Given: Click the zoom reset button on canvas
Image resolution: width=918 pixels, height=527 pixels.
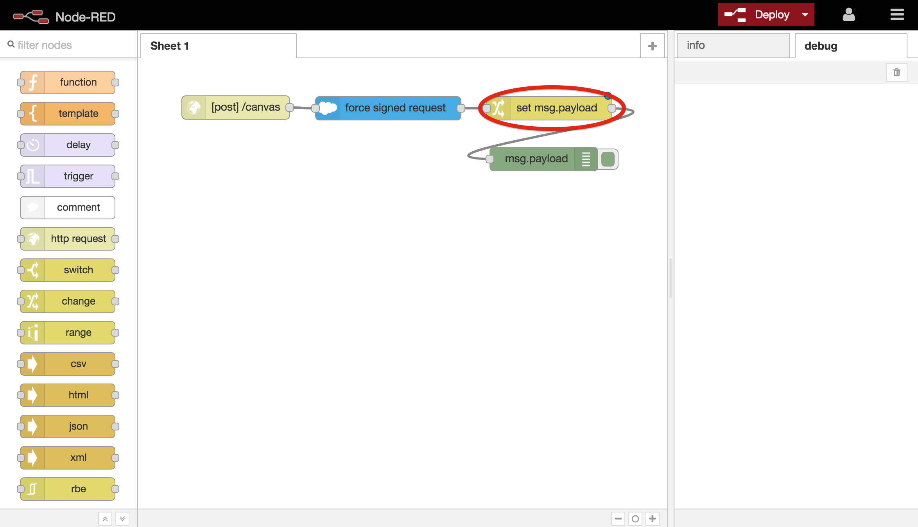Looking at the screenshot, I should [636, 519].
